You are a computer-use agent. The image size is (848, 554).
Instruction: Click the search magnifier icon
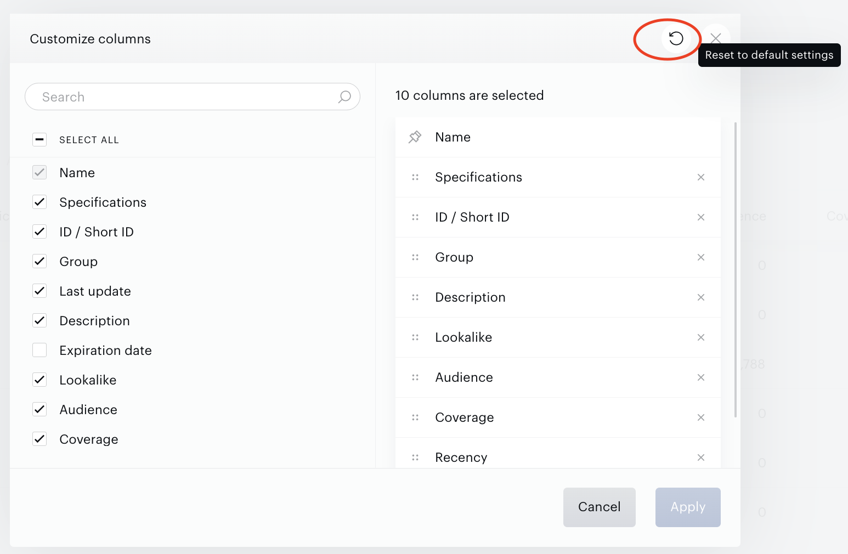pyautogui.click(x=344, y=97)
